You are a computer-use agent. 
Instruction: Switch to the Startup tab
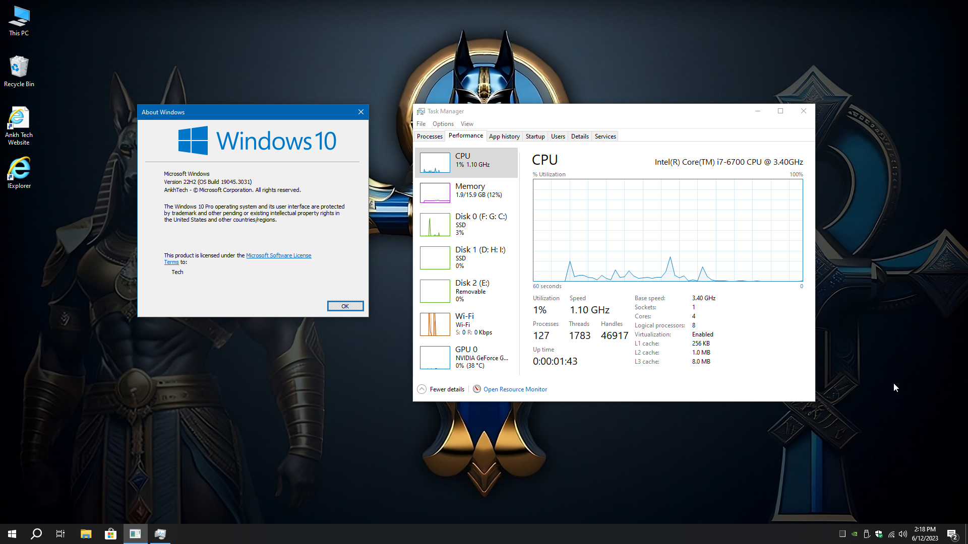pos(535,137)
